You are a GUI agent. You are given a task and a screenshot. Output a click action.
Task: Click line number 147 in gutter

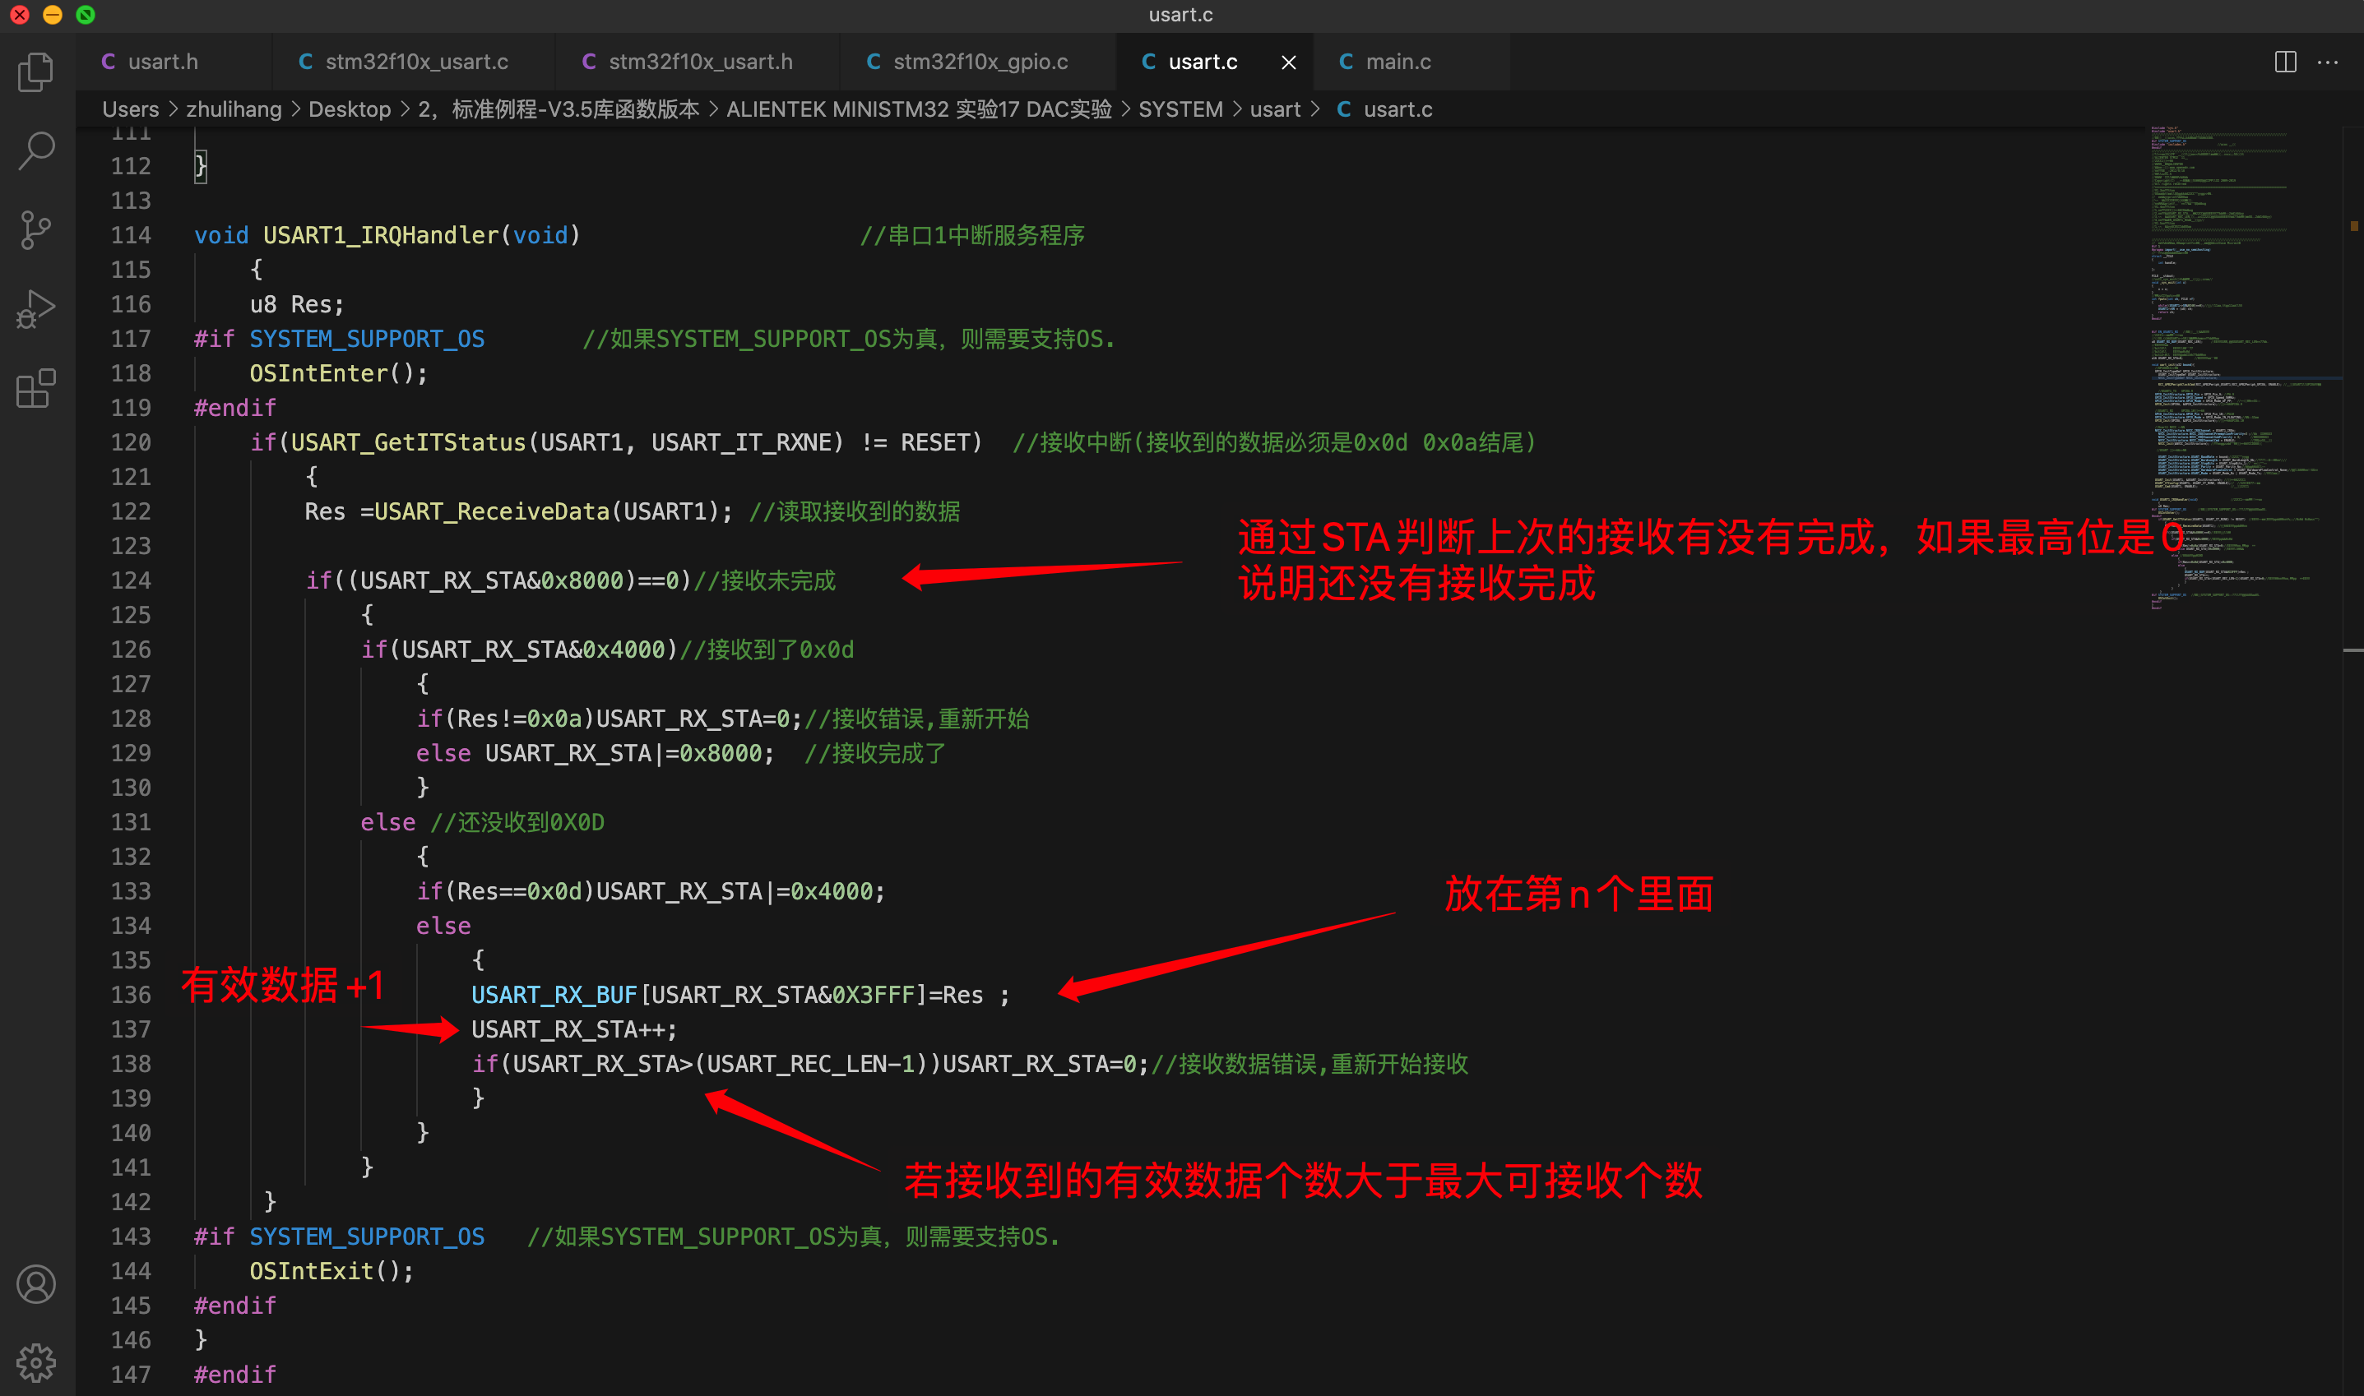[x=131, y=1375]
